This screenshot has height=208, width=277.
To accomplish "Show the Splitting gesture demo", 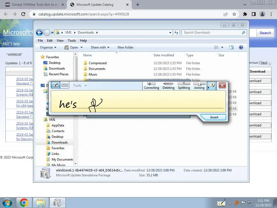I will pyautogui.click(x=184, y=86).
